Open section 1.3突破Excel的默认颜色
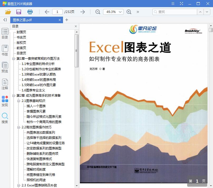This screenshot has height=188, width=213. coord(39,74)
